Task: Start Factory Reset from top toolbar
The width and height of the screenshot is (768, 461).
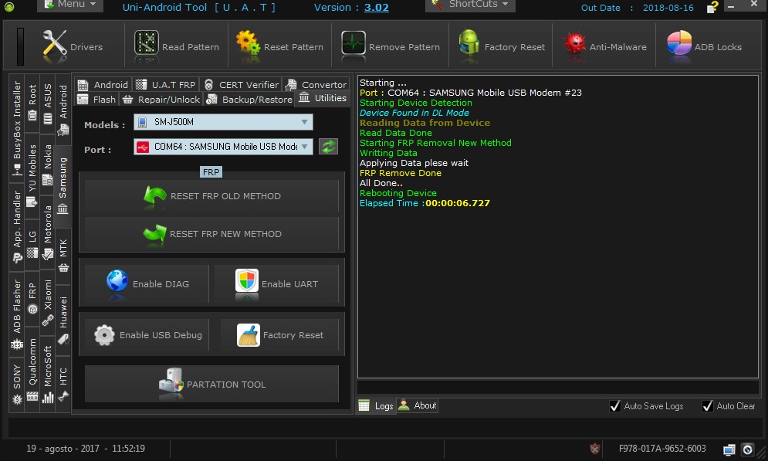Action: pyautogui.click(x=502, y=47)
